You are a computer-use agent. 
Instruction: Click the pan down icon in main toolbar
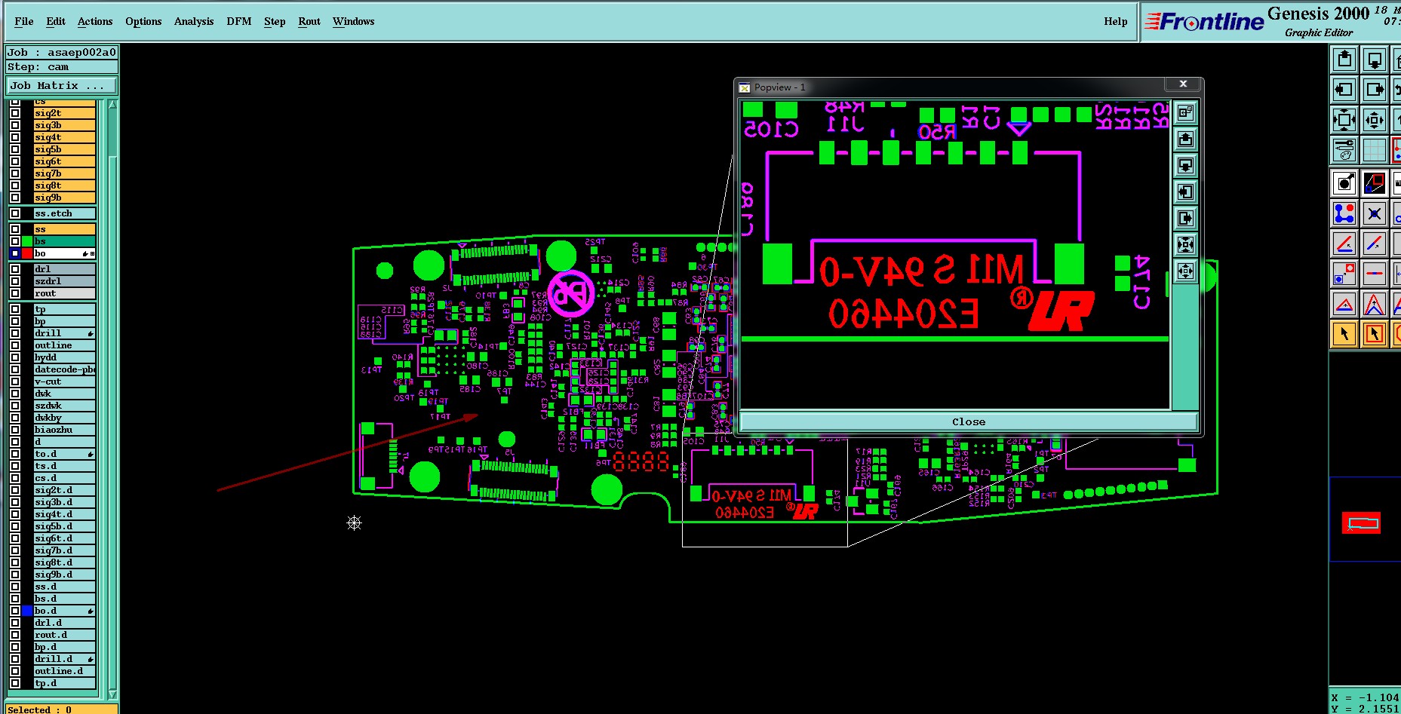[1375, 60]
